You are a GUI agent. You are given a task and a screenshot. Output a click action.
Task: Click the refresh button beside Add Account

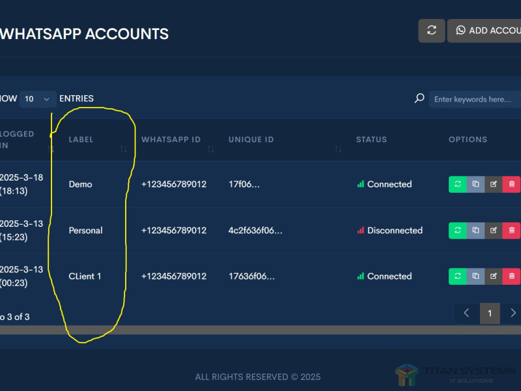pos(431,31)
